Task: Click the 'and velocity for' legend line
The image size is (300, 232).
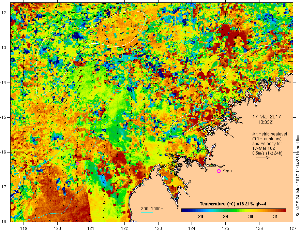Action: (x=267, y=144)
